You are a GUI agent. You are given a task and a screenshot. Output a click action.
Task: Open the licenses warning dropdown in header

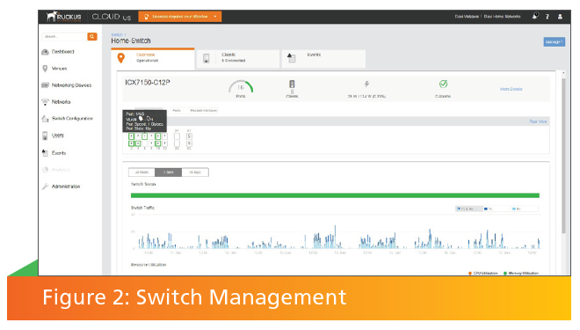coord(180,17)
